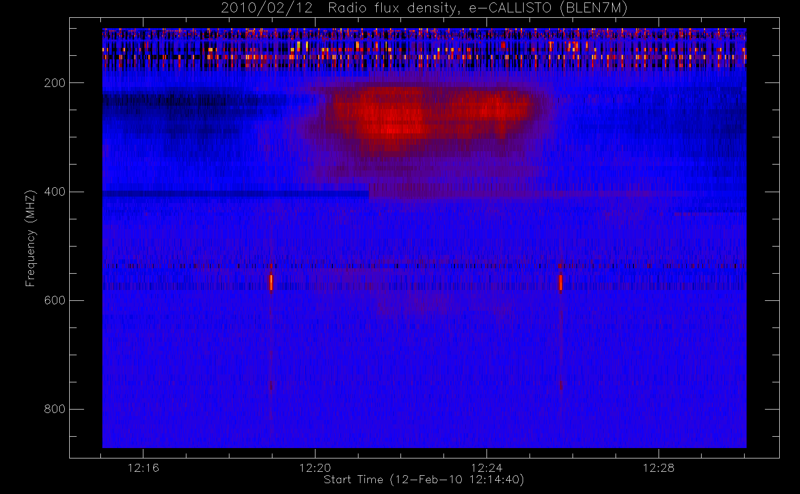Click the 400 frequency tick label
This screenshot has width=800, height=494.
pos(55,192)
